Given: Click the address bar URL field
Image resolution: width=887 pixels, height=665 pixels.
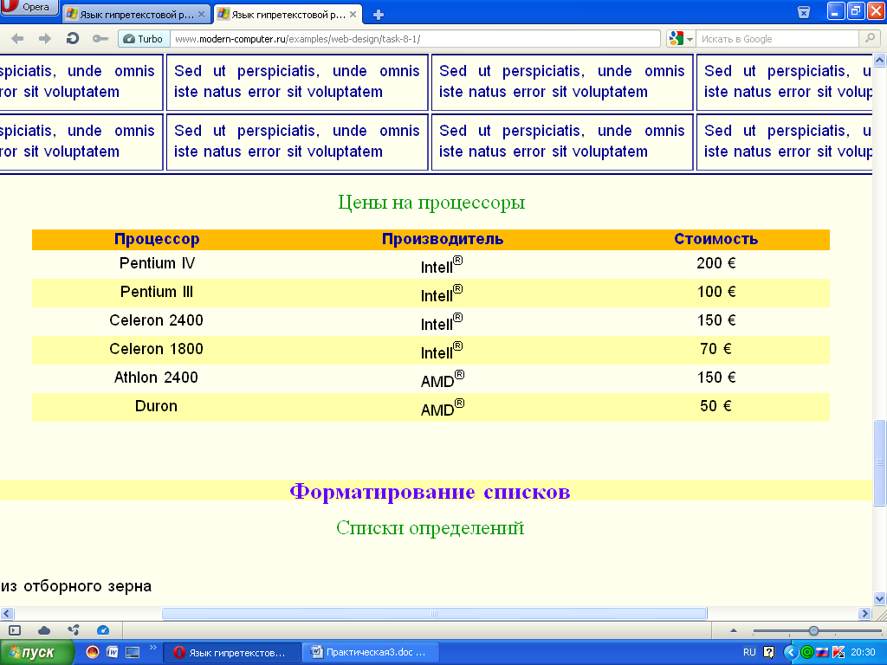Looking at the screenshot, I should [x=415, y=38].
